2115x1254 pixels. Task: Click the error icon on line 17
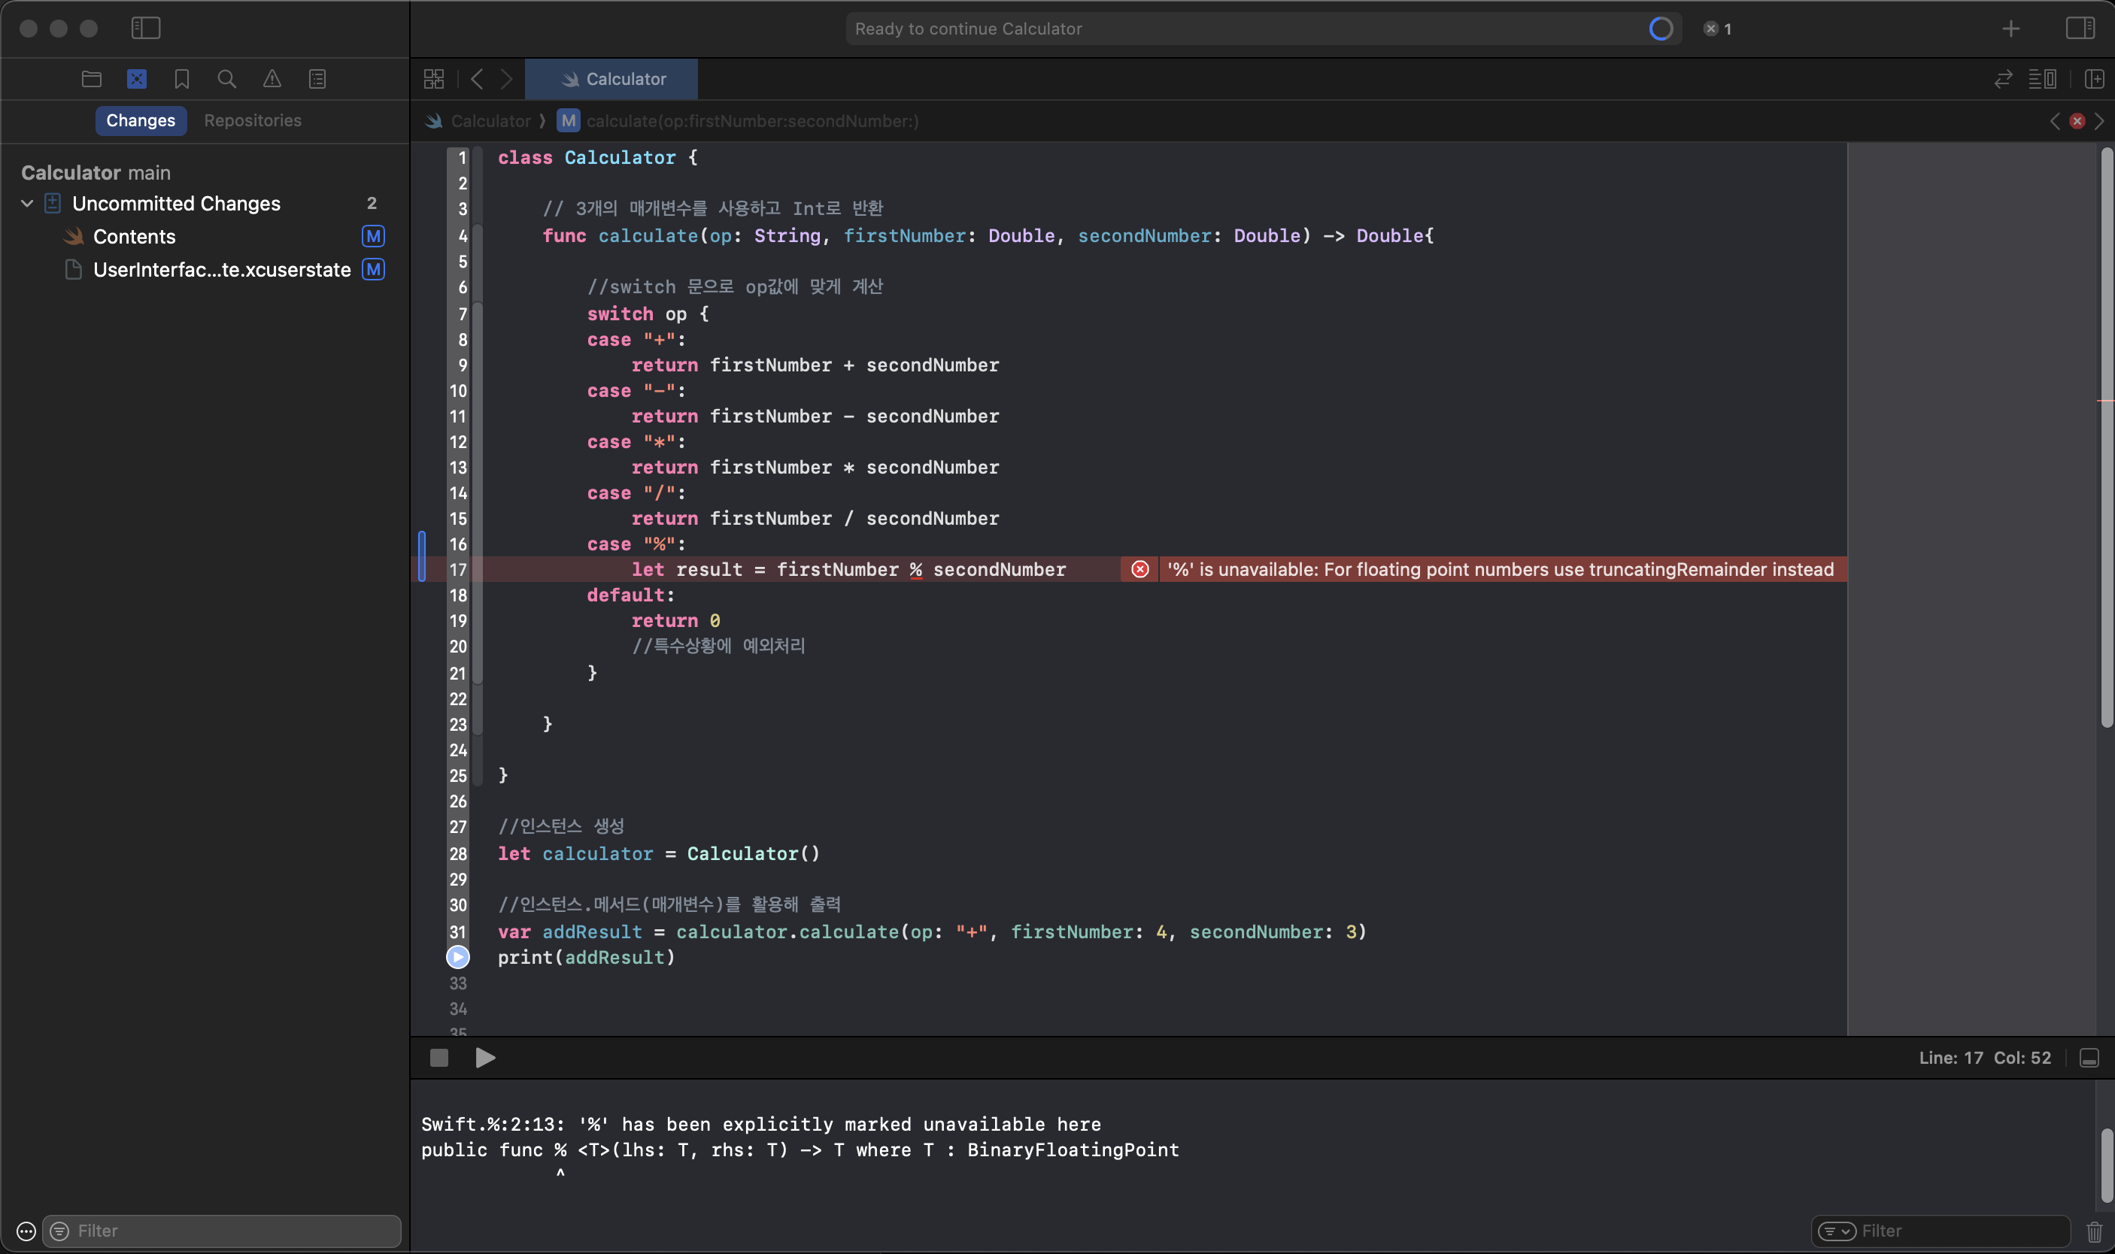[x=1139, y=568]
